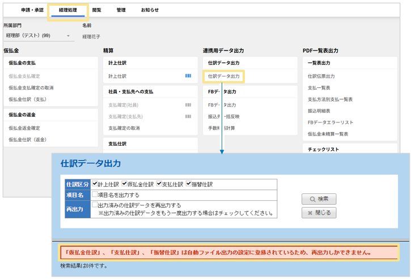Open the FBデータエラーリスト link

coord(331,122)
